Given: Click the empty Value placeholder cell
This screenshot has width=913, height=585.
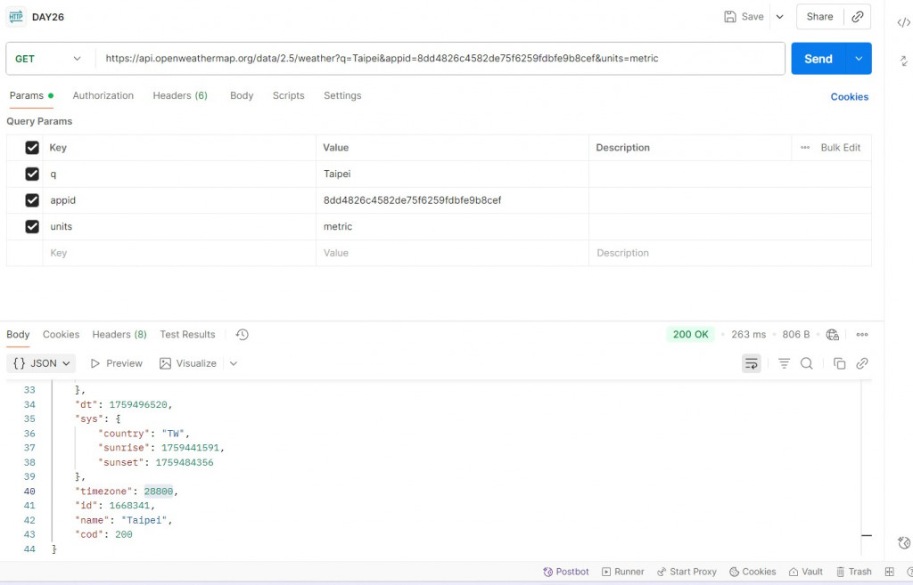Looking at the screenshot, I should coord(452,253).
